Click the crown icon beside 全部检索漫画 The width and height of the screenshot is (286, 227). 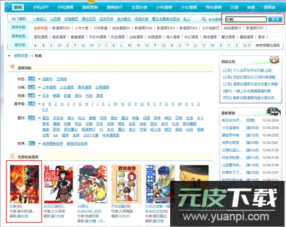pyautogui.click(x=11, y=156)
